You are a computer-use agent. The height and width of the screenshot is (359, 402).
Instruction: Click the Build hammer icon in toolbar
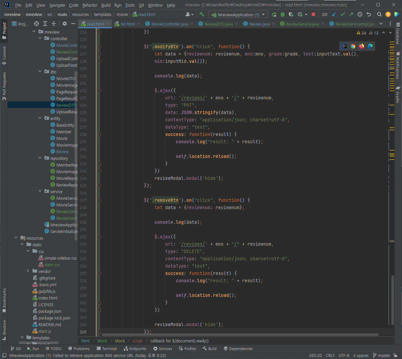202,14
